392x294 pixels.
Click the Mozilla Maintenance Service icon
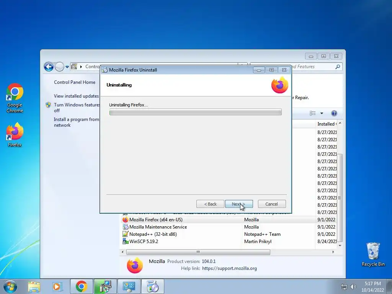coord(125,227)
